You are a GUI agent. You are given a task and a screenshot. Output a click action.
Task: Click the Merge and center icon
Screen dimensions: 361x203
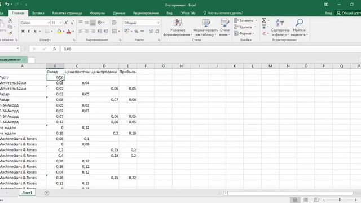(115, 31)
